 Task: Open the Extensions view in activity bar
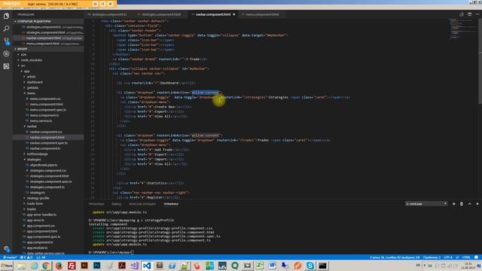[6, 66]
